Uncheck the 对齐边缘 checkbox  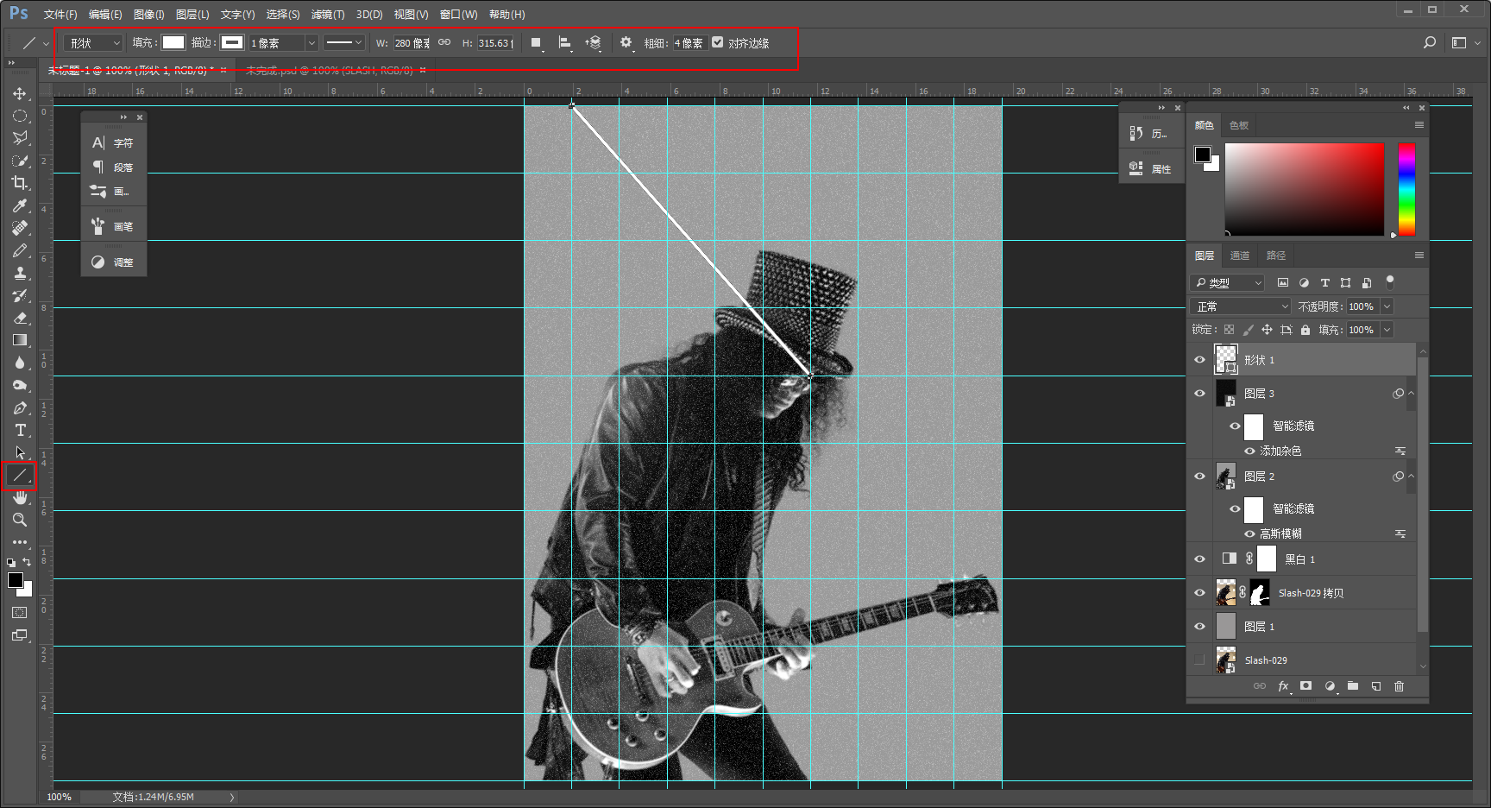pyautogui.click(x=717, y=42)
